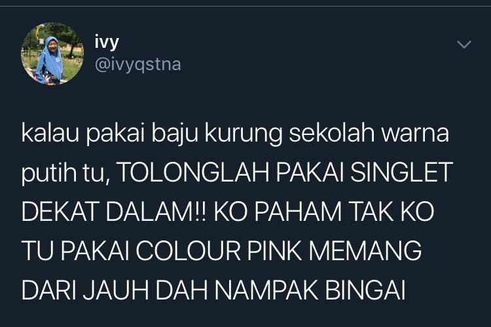
Task: Open ivy's profile picture
Action: pos(52,54)
